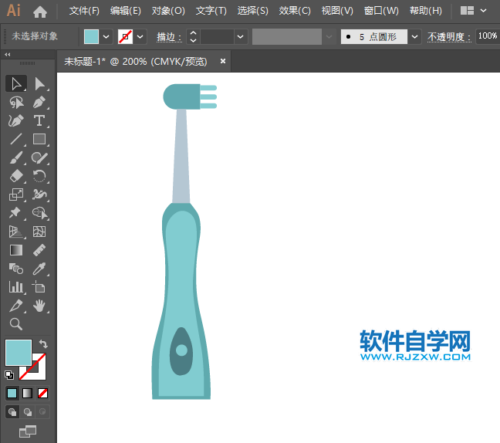The height and width of the screenshot is (443, 500).
Task: Select the Eraser tool
Action: tap(16, 176)
